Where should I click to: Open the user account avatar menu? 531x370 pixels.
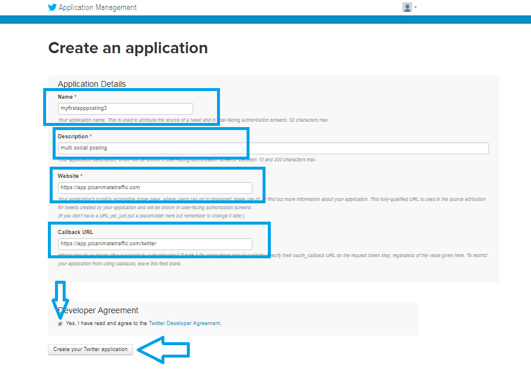(x=407, y=8)
